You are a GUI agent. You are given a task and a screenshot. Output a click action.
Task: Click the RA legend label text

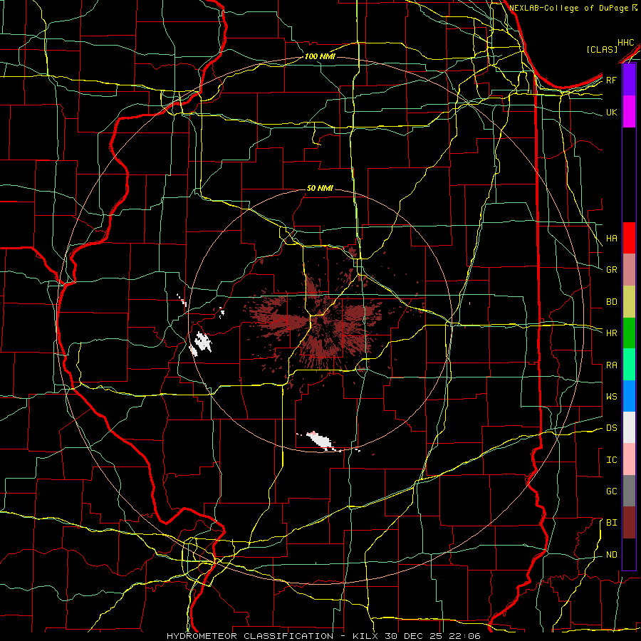612,365
